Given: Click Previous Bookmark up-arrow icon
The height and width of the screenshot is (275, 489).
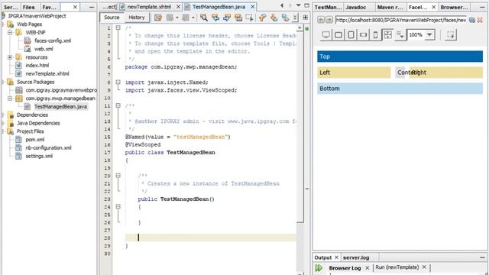Looking at the screenshot, I should pyautogui.click(x=262, y=18).
